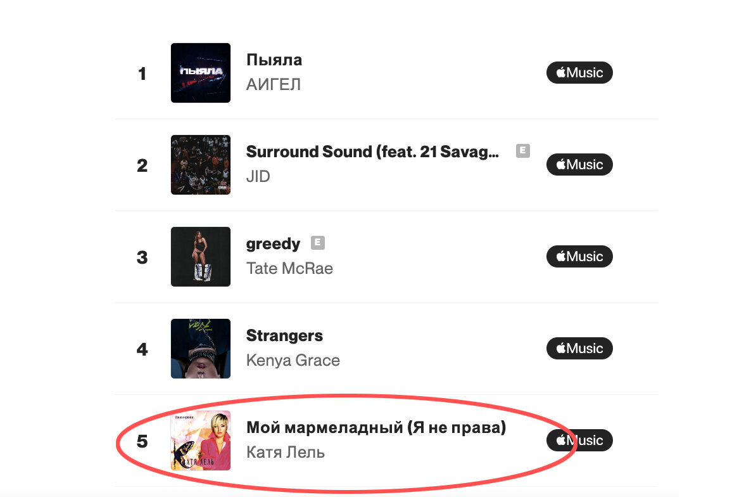The image size is (732, 497).
Task: Open song title Surround Sound (feat. 21 Savage)
Action: tap(372, 152)
